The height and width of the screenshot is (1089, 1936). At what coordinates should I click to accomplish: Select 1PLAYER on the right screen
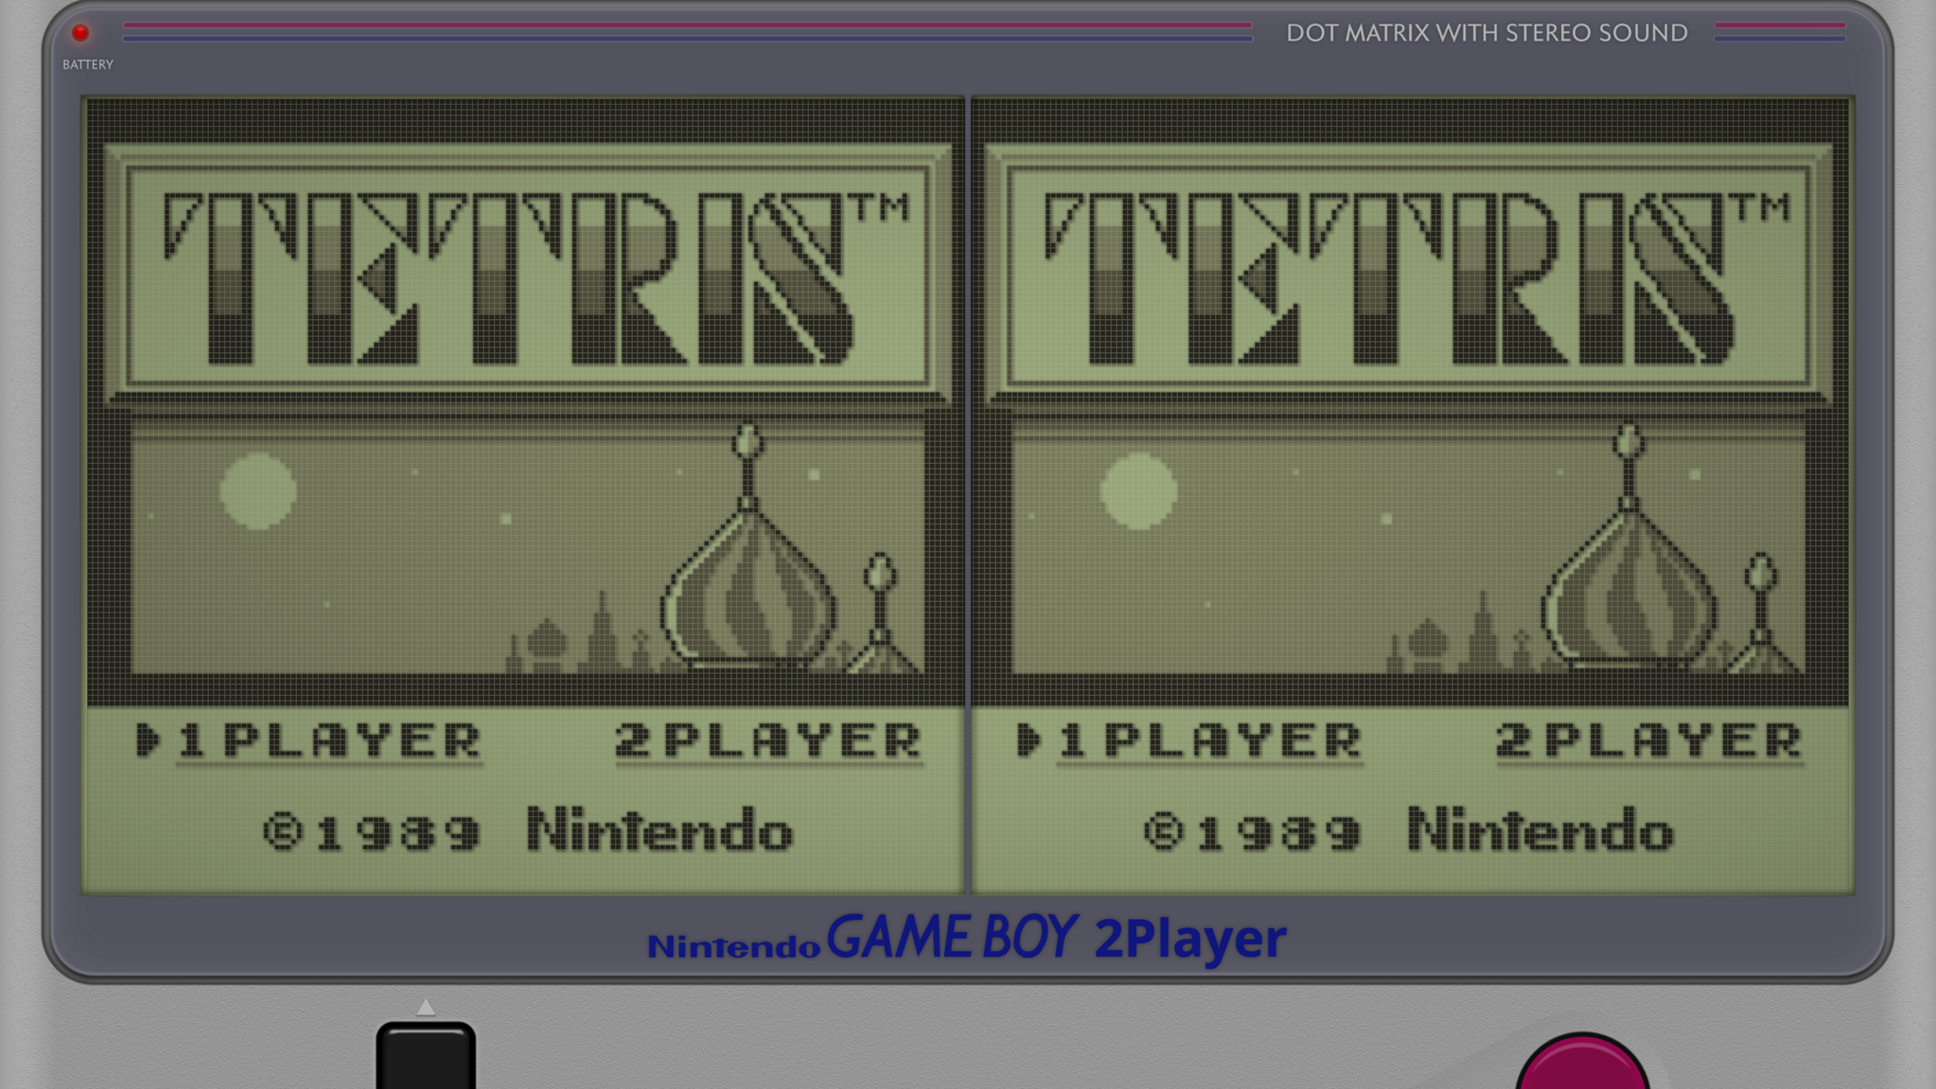1210,740
